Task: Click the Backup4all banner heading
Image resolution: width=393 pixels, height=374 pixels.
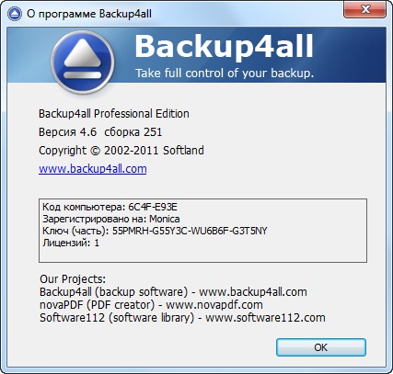Action: (224, 46)
